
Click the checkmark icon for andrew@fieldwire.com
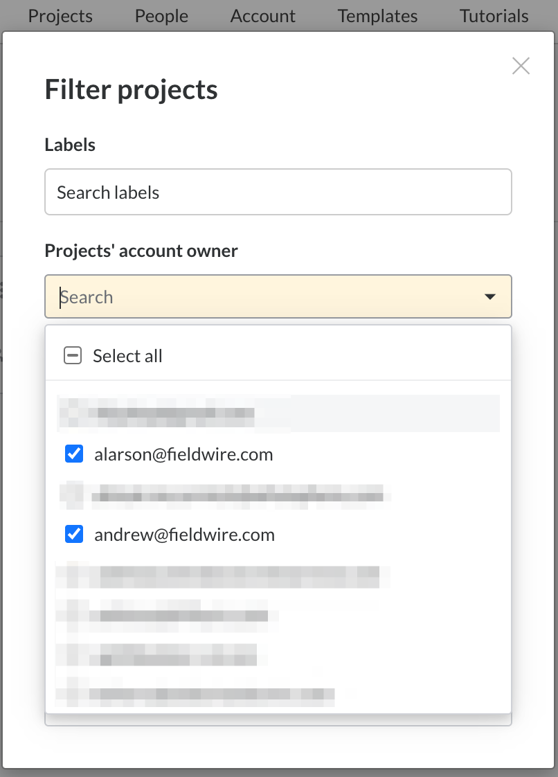(74, 534)
